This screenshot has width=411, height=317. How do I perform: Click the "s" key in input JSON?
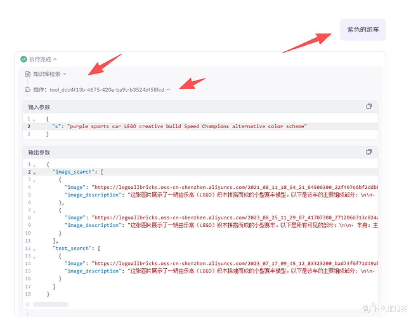tap(56, 126)
